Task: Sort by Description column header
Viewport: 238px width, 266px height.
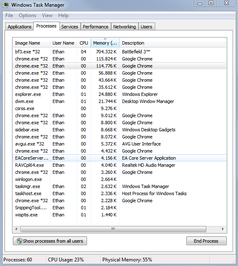Action: (173, 43)
